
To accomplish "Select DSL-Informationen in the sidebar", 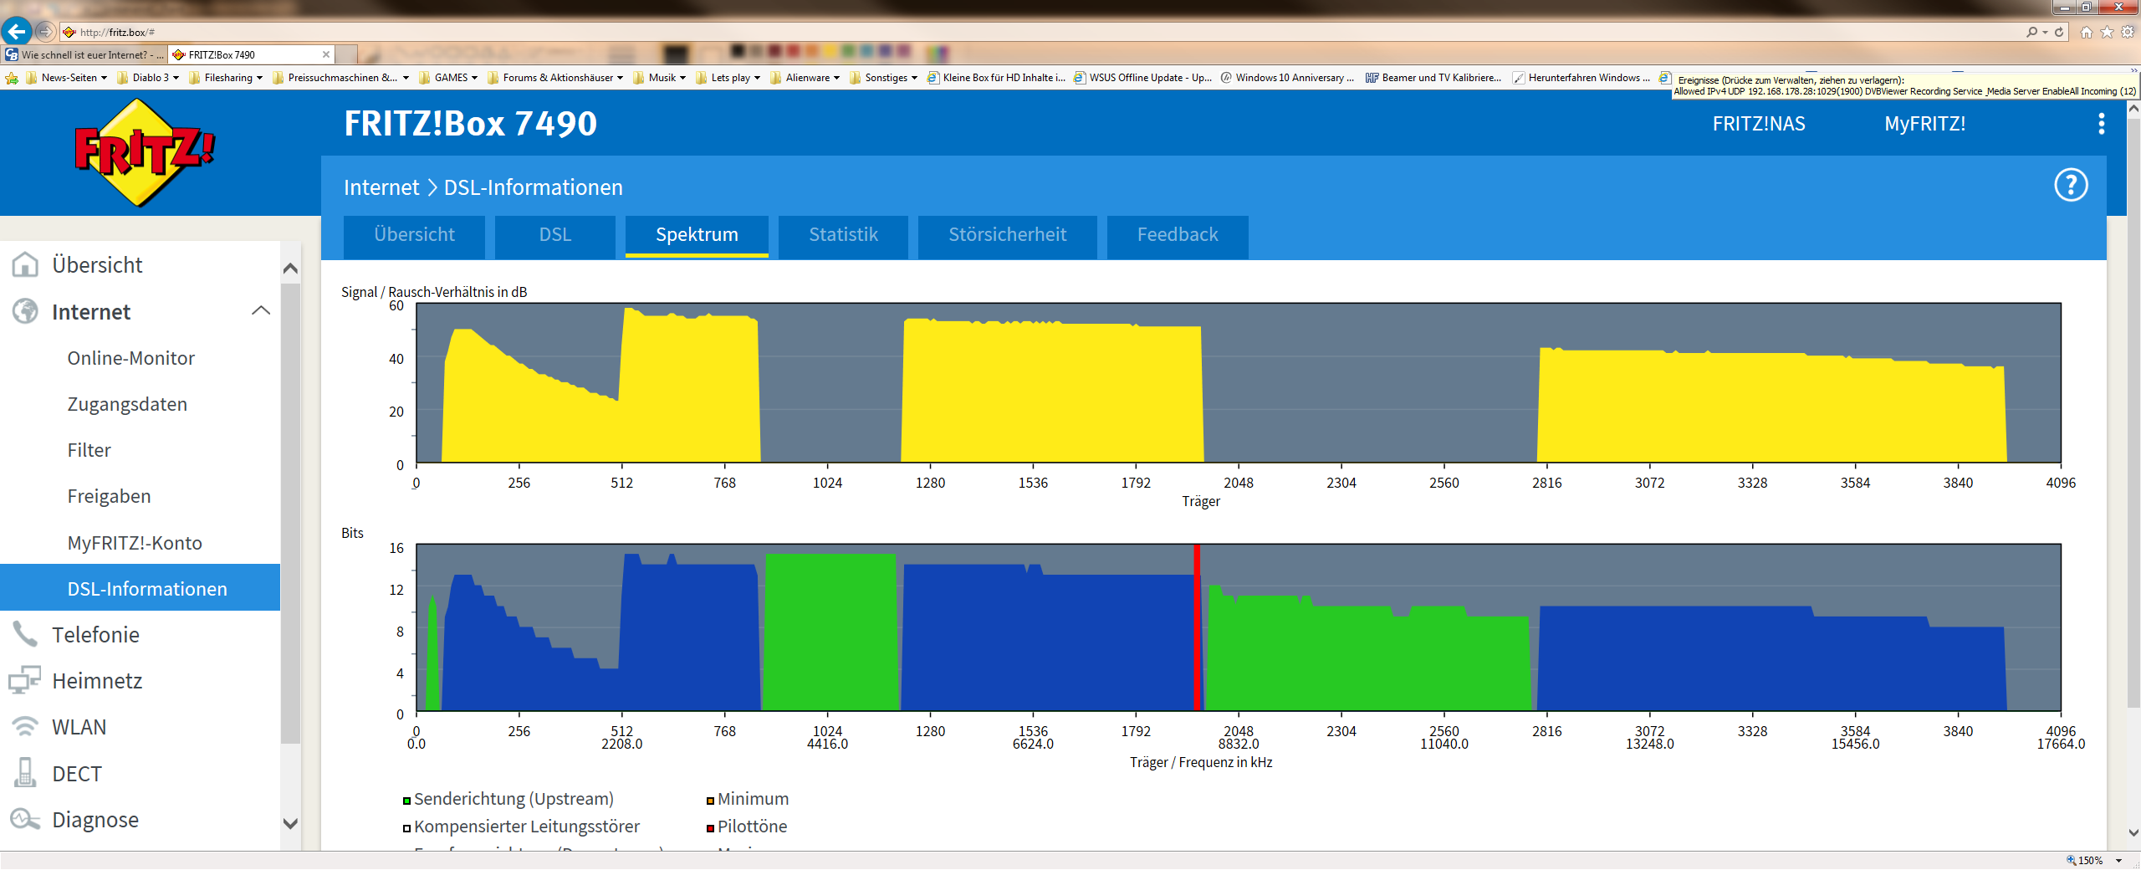I will (x=140, y=588).
